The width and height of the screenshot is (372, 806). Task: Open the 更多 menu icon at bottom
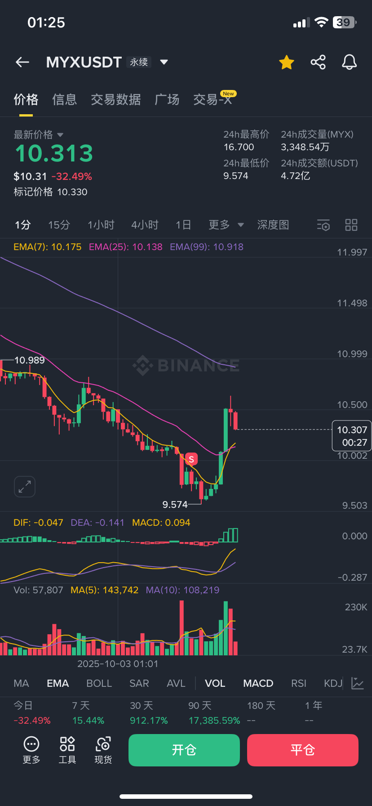pyautogui.click(x=31, y=750)
